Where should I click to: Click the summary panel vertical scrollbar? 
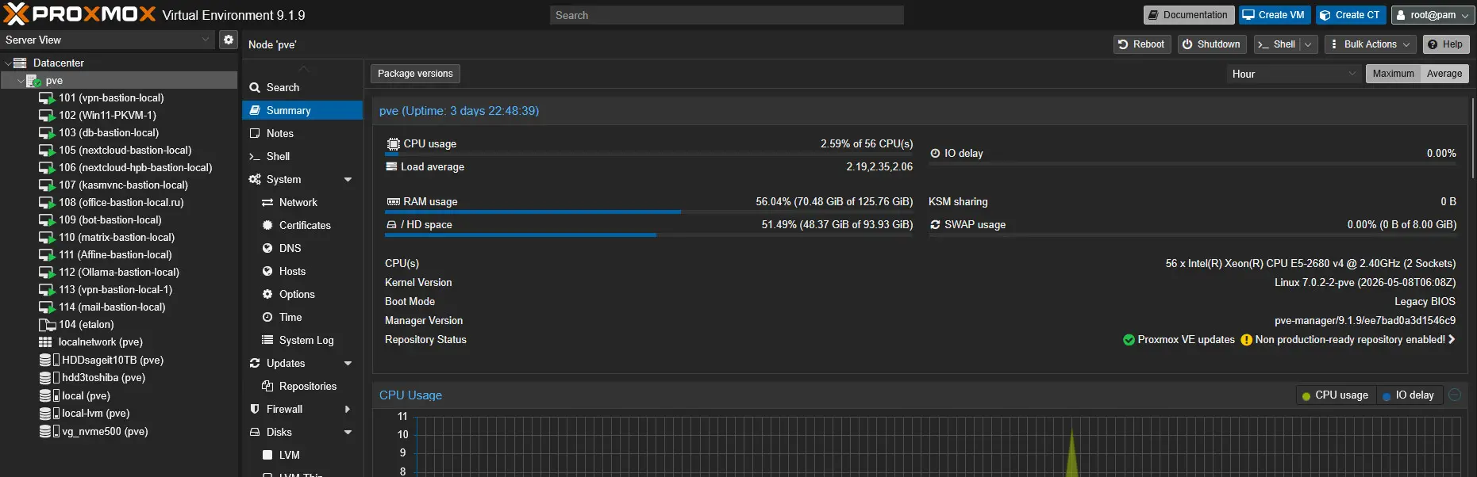[x=1473, y=139]
